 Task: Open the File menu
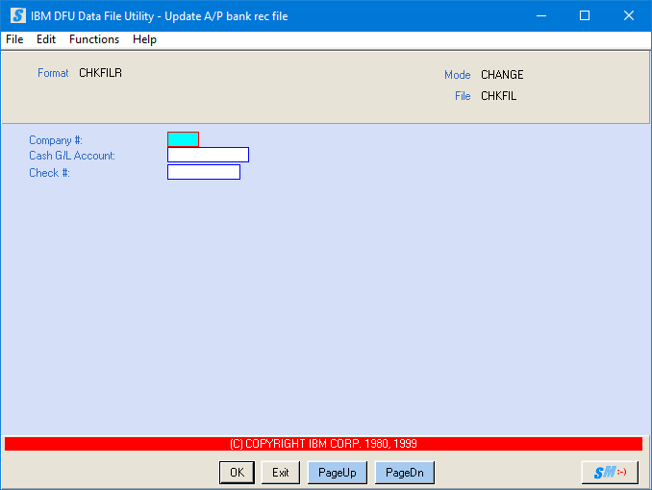point(14,39)
